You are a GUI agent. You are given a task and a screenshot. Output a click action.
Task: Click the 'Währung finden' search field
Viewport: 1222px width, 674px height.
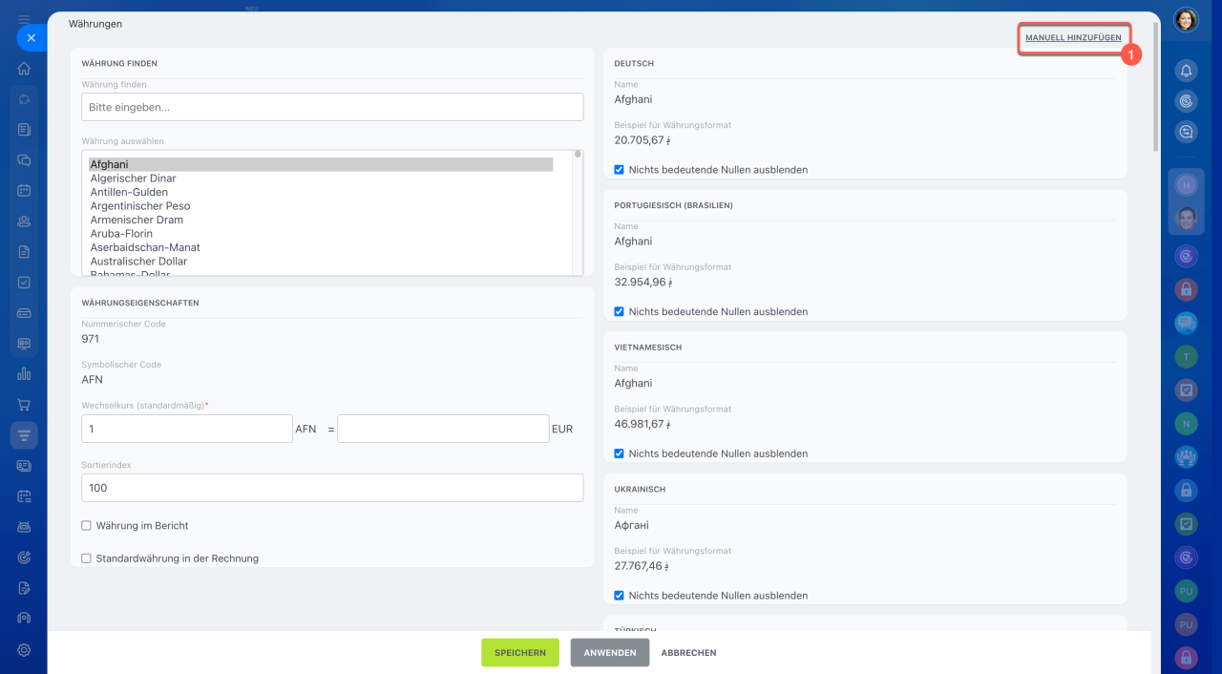(x=332, y=107)
